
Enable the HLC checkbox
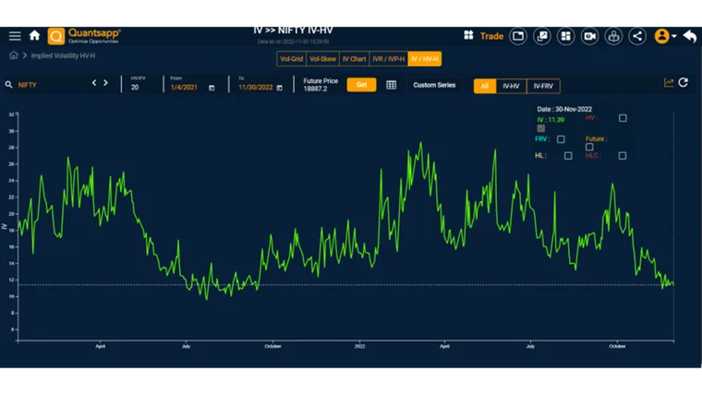[x=623, y=156]
